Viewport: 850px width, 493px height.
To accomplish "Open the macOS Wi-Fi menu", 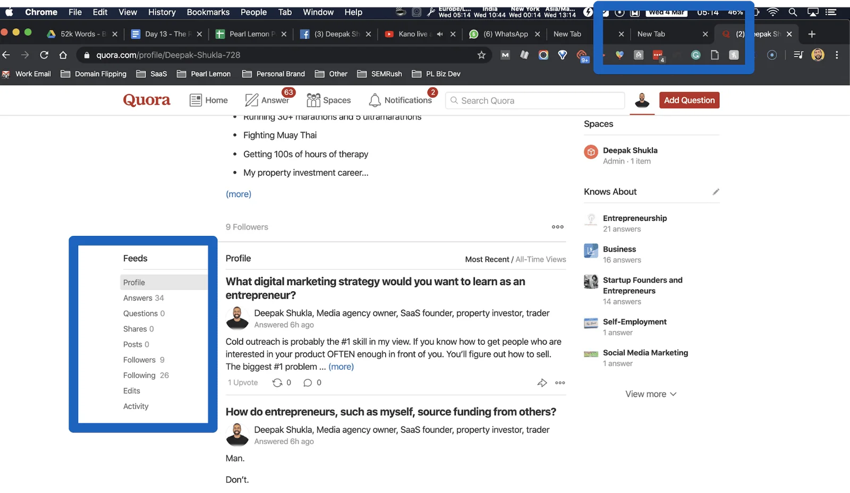I will [x=773, y=12].
